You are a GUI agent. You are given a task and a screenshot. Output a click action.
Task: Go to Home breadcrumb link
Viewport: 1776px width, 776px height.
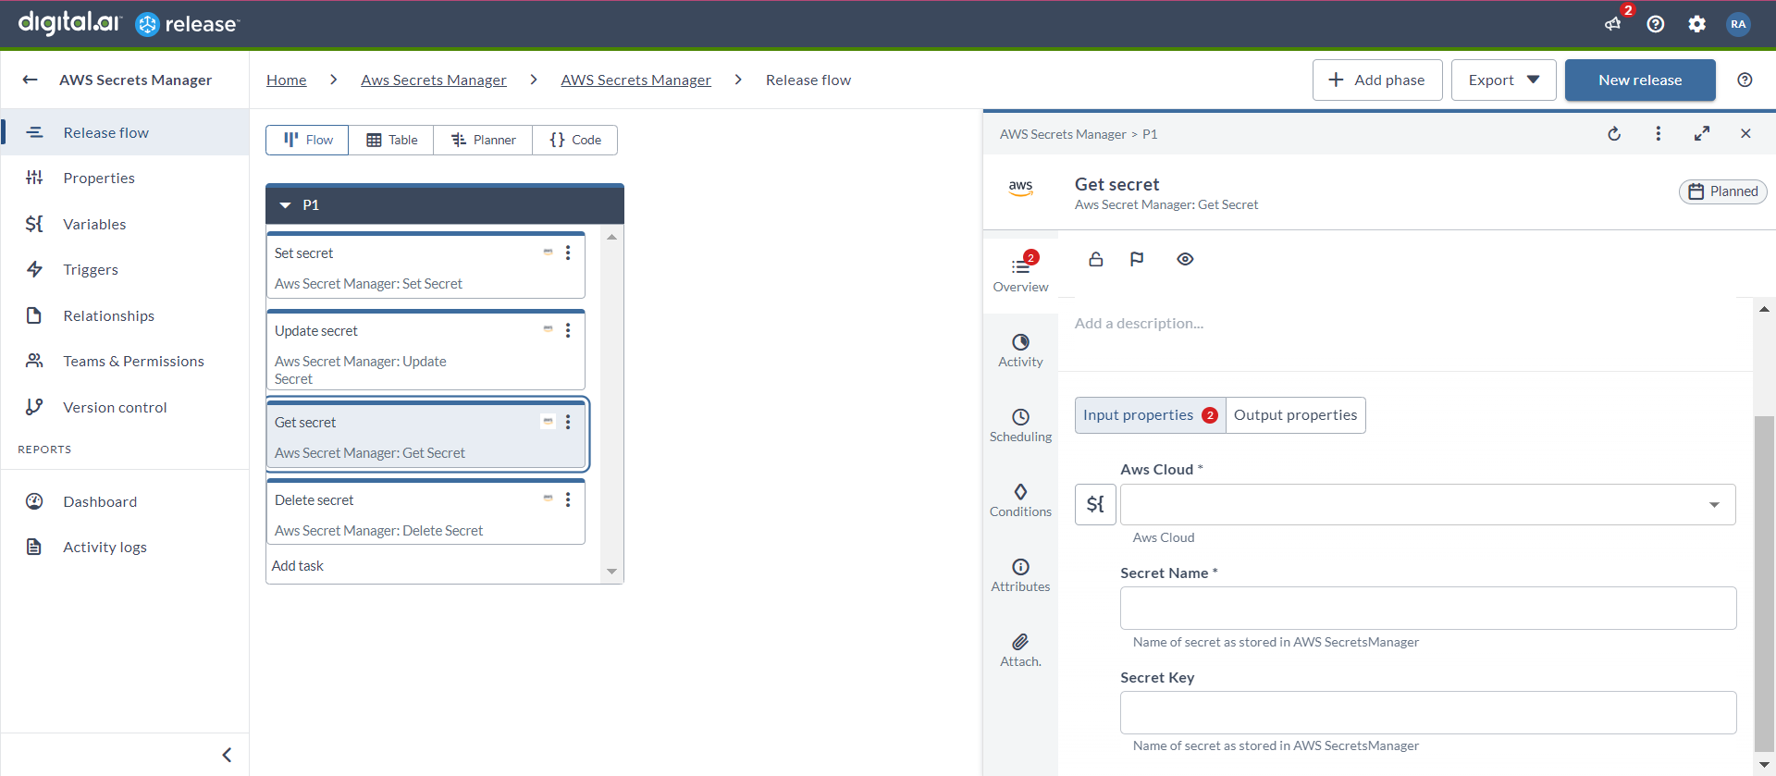(286, 80)
